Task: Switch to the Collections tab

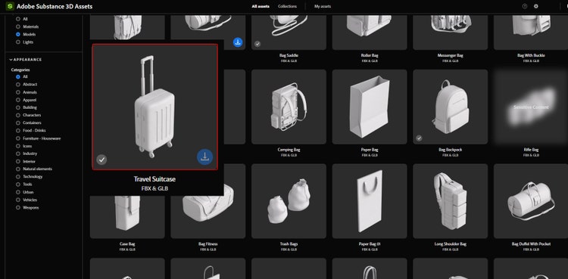Action: [287, 6]
